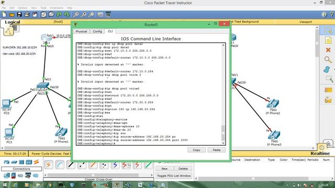Pick the blue Coaxial cable
The height and width of the screenshot is (188, 335).
(115, 165)
